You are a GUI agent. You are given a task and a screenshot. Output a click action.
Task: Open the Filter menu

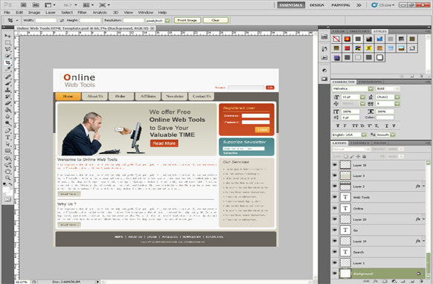coord(82,13)
